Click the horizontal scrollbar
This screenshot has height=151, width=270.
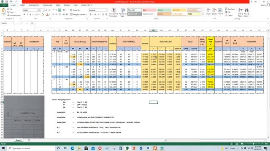[215, 141]
